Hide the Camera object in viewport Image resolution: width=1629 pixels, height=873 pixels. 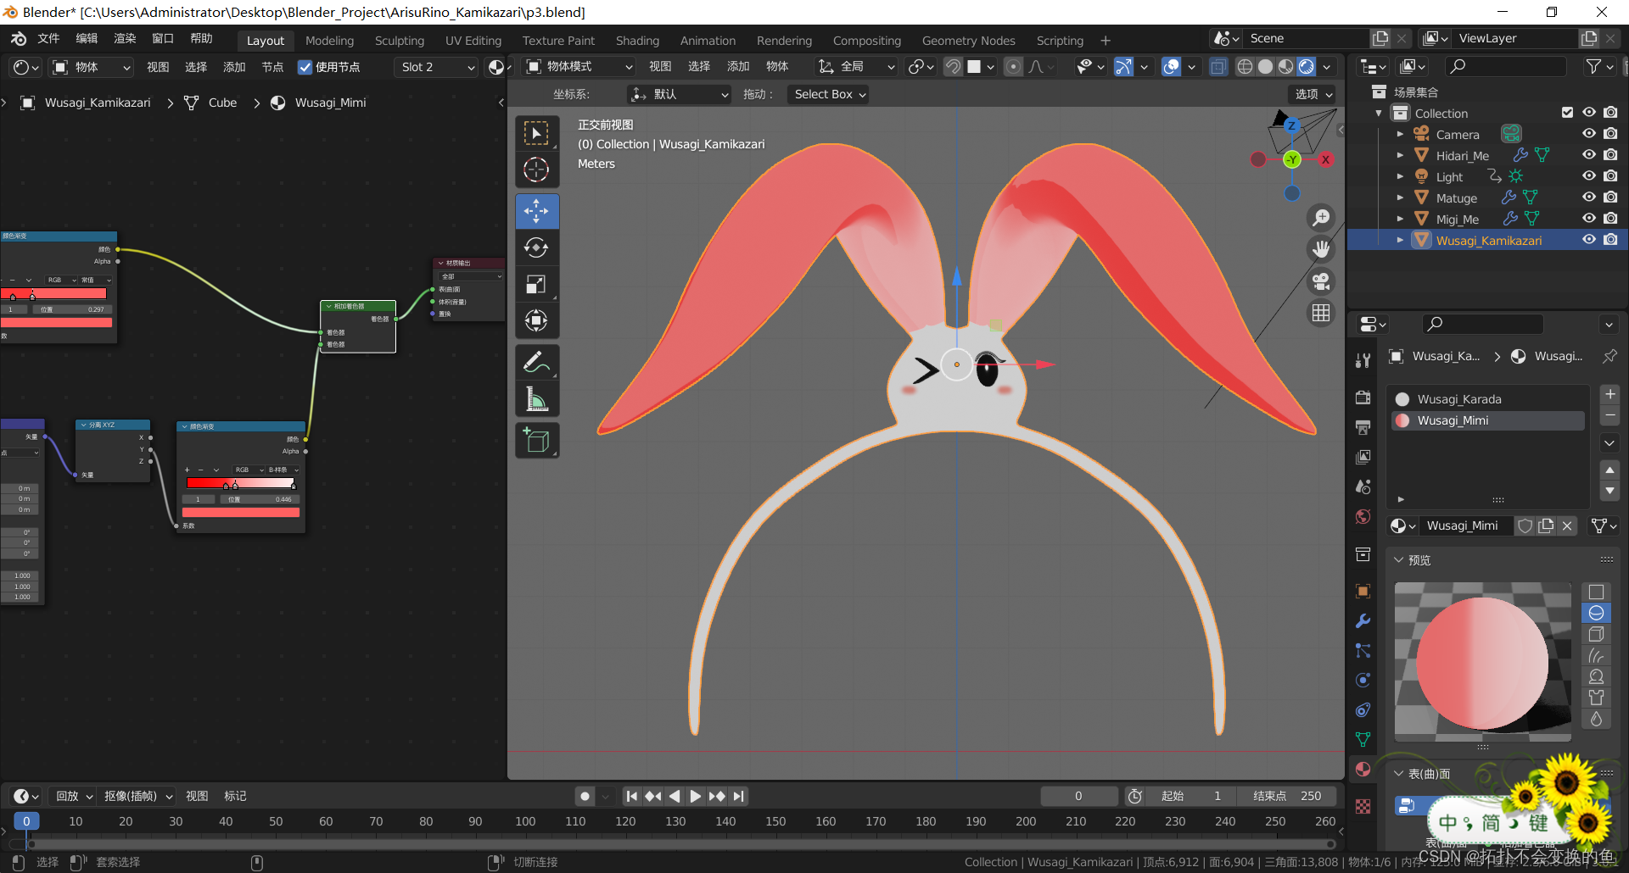(x=1589, y=134)
